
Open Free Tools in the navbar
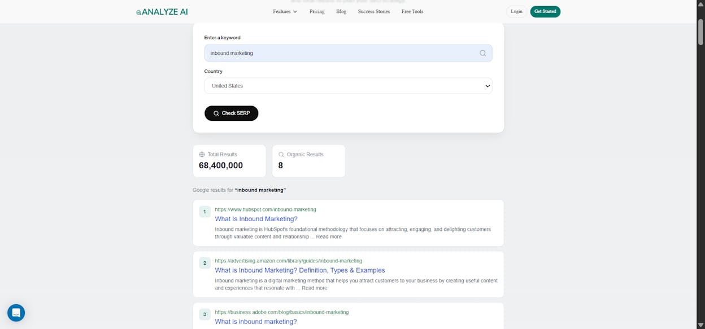(x=412, y=11)
